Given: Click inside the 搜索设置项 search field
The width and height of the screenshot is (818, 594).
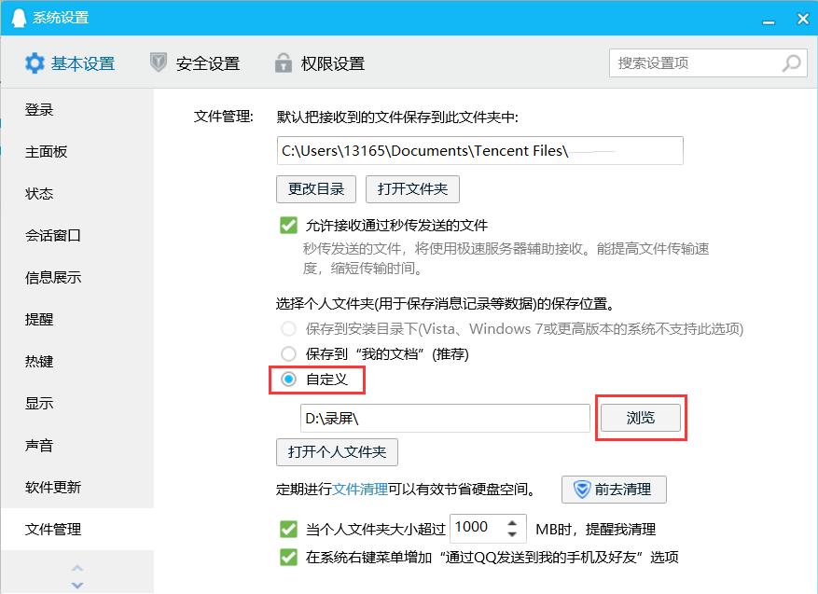Looking at the screenshot, I should coord(690,62).
